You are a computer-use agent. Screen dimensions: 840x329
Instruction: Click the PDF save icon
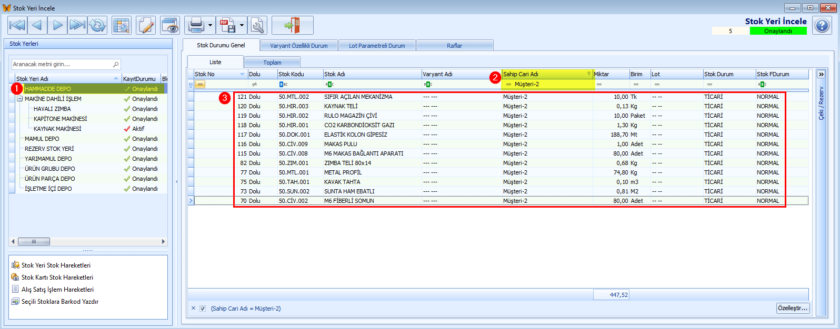tap(227, 25)
